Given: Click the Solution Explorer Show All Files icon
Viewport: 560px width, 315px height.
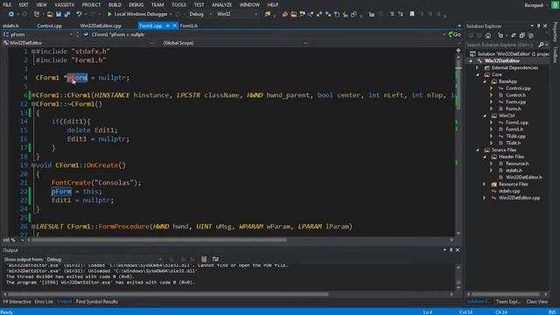Looking at the screenshot, I should click(531, 35).
